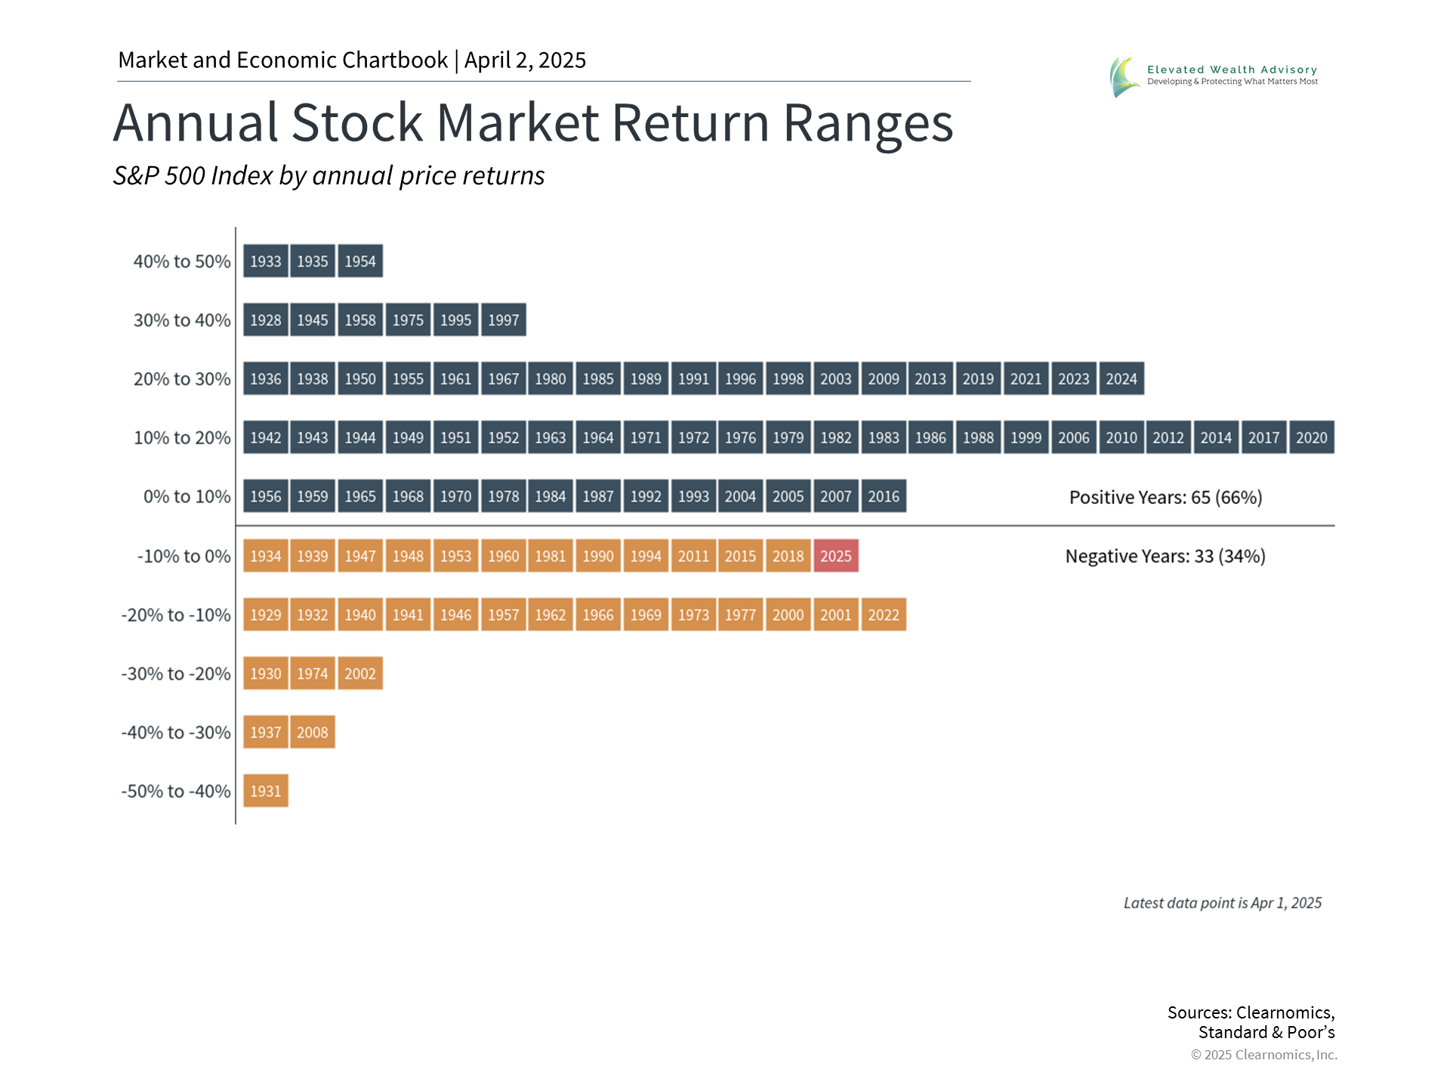Viewport: 1450px width, 1088px height.
Task: Select the 2016 year box
Action: coord(883,496)
